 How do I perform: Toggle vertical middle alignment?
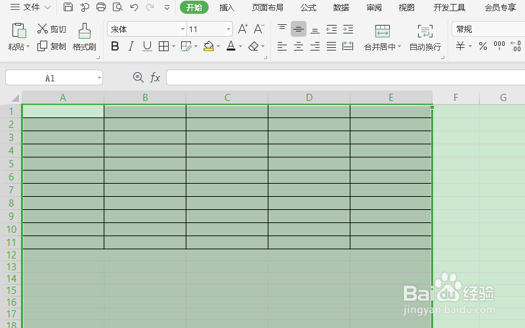click(x=299, y=29)
